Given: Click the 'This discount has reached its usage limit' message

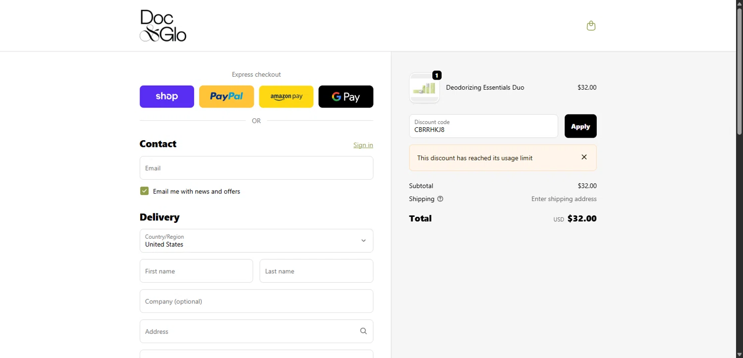Looking at the screenshot, I should 475,158.
